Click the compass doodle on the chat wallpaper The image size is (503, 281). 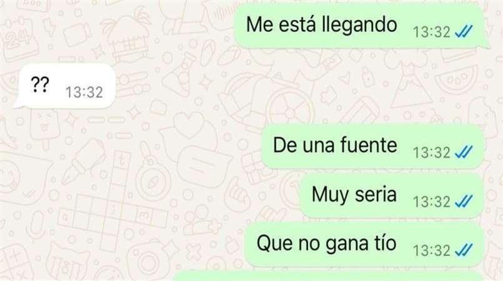151,181
